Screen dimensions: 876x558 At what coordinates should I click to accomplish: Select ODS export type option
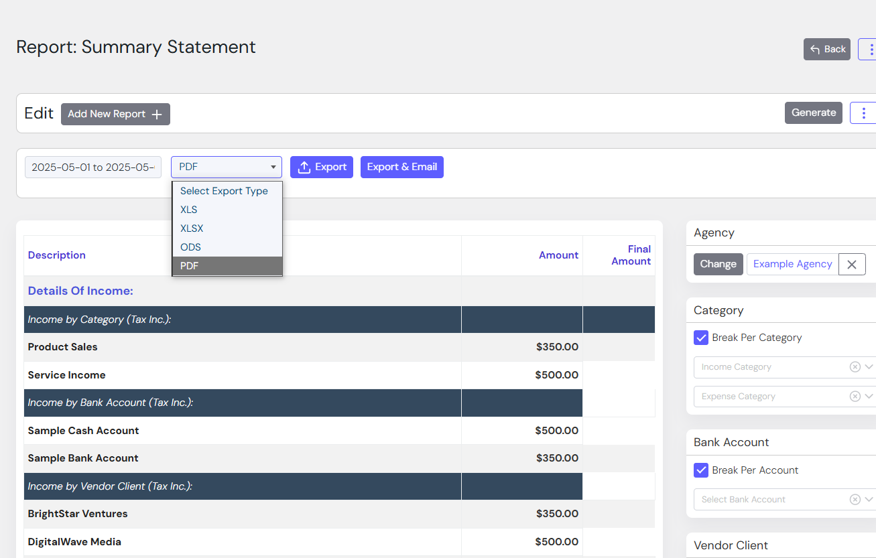tap(190, 247)
